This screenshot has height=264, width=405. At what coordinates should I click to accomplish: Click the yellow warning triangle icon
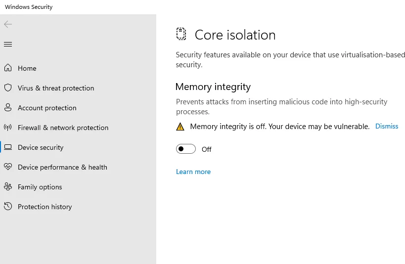click(180, 127)
